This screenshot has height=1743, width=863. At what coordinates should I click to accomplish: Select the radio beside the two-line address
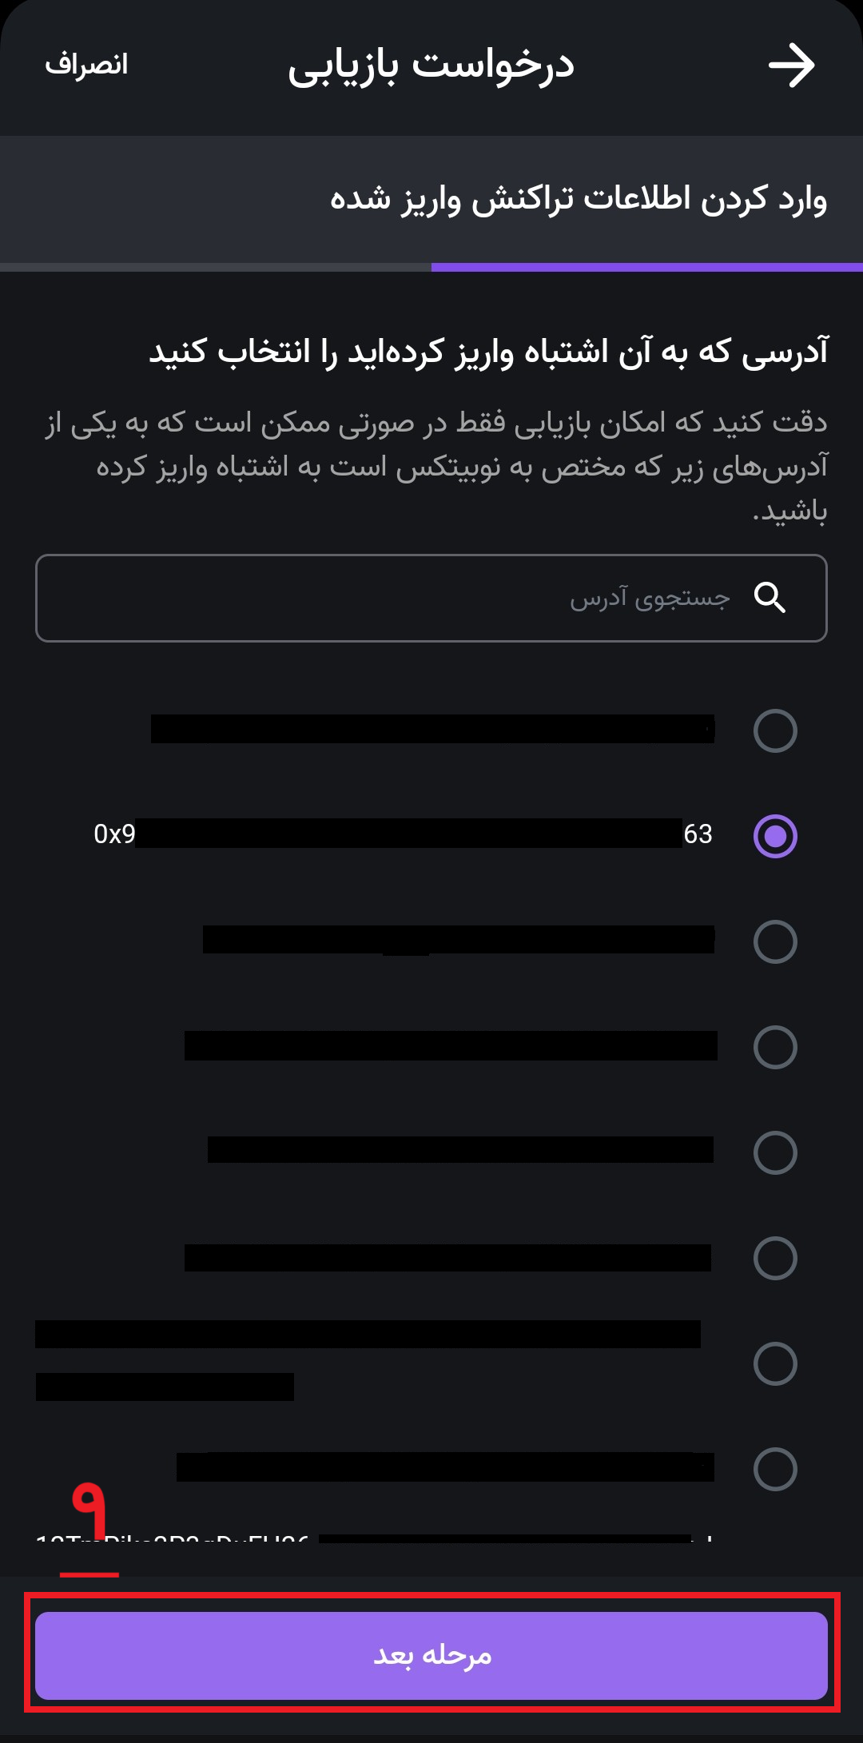click(x=775, y=1363)
